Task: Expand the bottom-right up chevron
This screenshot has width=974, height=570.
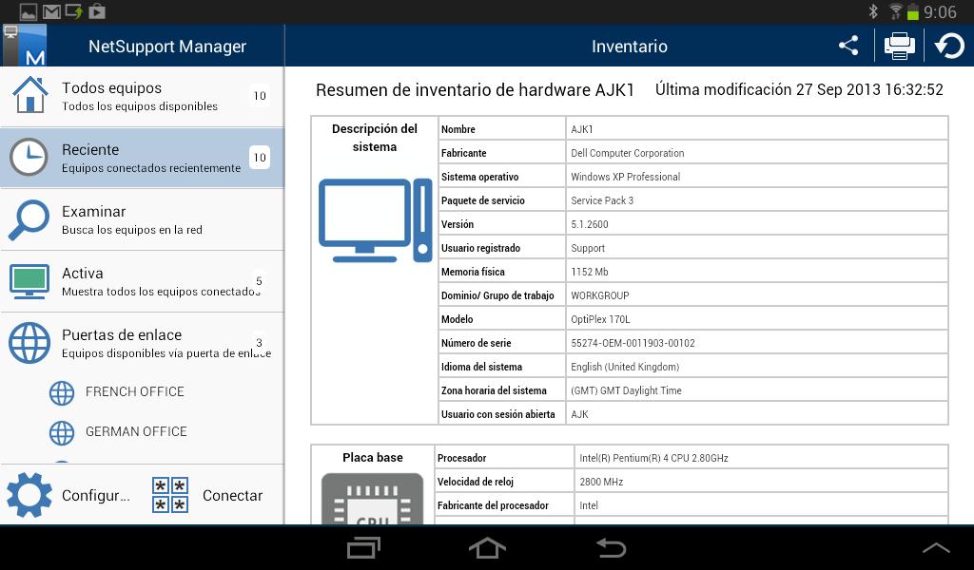Action: (x=936, y=547)
